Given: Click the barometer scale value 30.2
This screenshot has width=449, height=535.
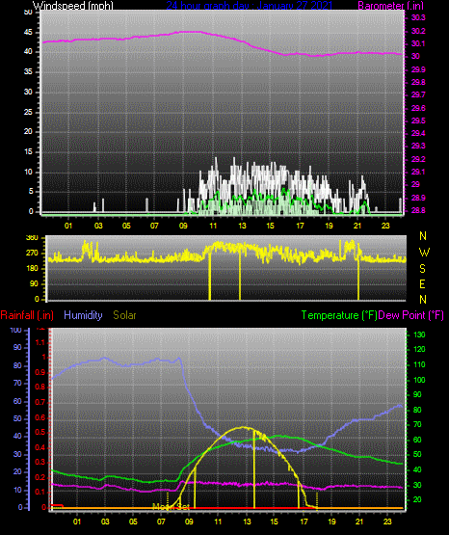Looking at the screenshot, I should (x=418, y=31).
